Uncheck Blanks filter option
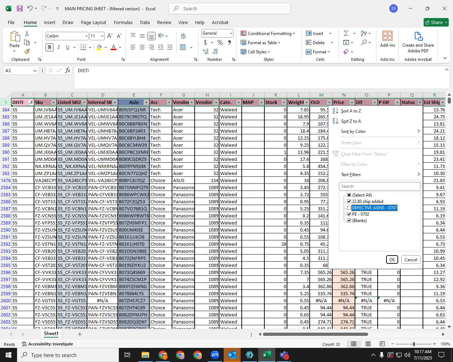The height and width of the screenshot is (362, 453). click(349, 221)
